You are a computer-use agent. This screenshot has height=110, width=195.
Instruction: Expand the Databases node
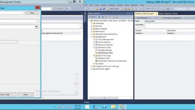click(91, 23)
